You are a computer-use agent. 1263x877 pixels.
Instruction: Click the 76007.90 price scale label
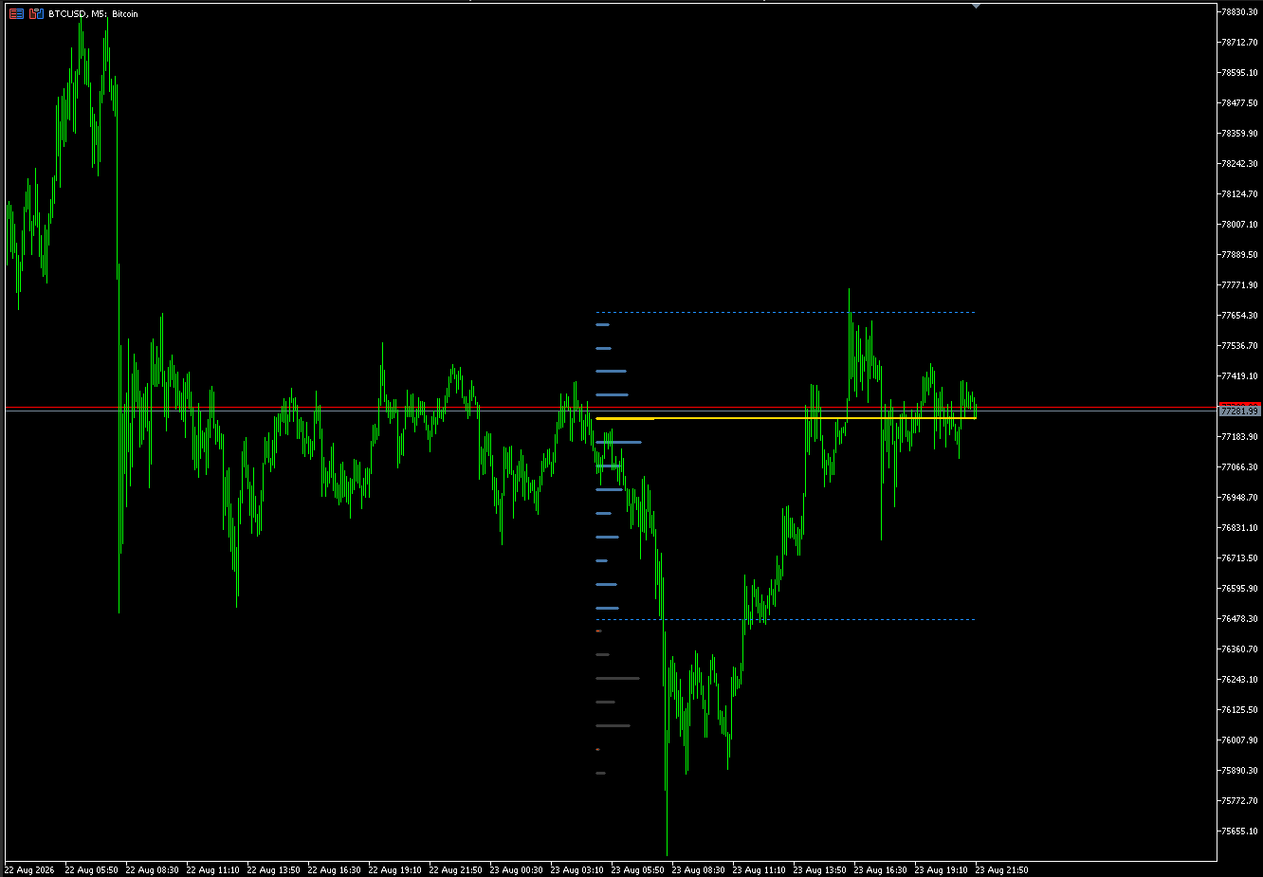click(x=1240, y=740)
